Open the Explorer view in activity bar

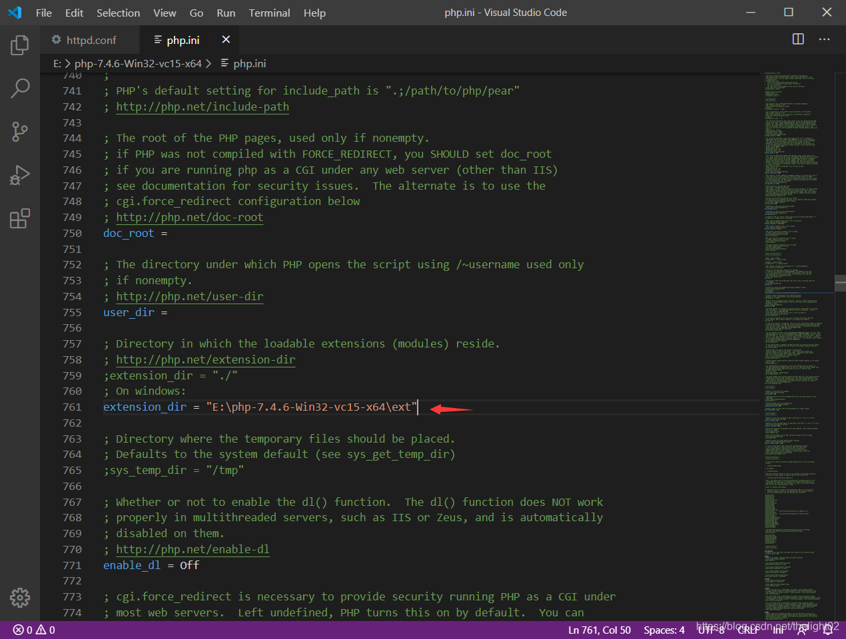pos(20,45)
